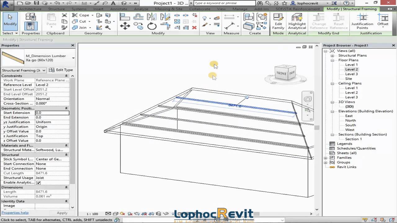
Task: Collapse the Structural properties section
Action: [66, 155]
